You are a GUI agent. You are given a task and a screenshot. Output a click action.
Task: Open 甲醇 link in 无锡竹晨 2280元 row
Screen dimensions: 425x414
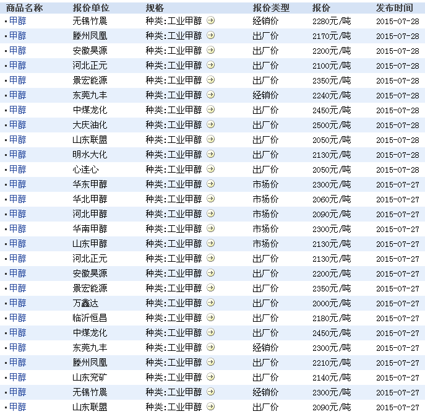17,21
